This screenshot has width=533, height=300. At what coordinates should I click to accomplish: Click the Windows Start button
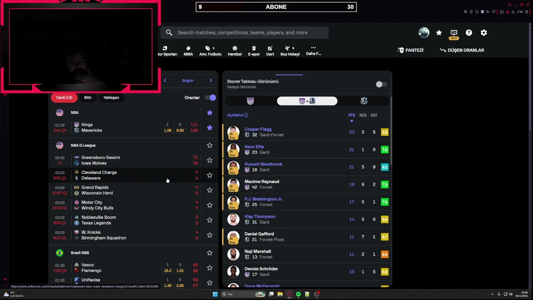tap(215, 294)
